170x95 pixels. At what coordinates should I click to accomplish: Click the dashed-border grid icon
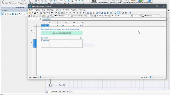40,16
